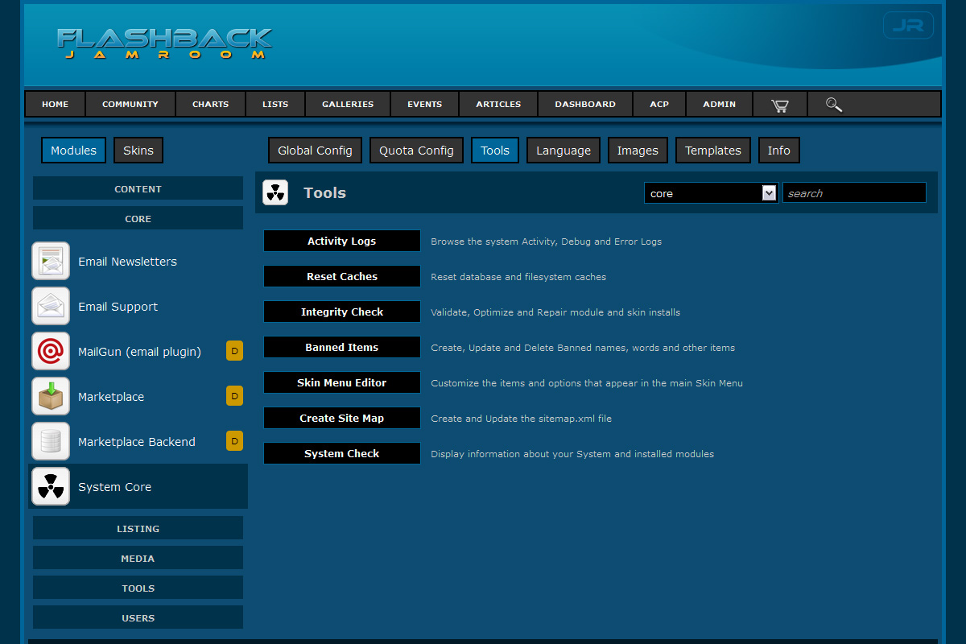Open the Email Support envelope icon
The height and width of the screenshot is (644, 966).
[x=51, y=307]
